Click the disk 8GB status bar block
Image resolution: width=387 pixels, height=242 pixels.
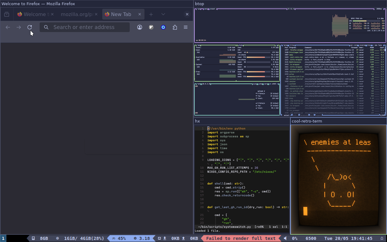pyautogui.click(x=40, y=238)
